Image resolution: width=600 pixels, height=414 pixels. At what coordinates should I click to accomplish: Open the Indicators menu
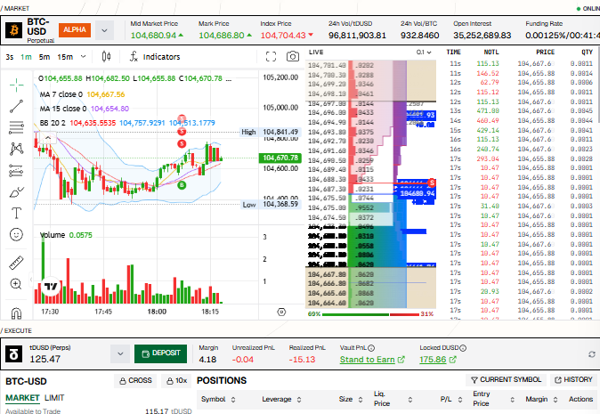tap(155, 57)
